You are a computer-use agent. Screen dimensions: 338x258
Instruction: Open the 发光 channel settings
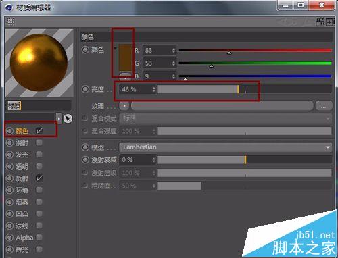22,155
